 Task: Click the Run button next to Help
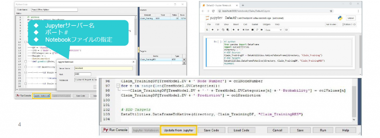point(323,130)
